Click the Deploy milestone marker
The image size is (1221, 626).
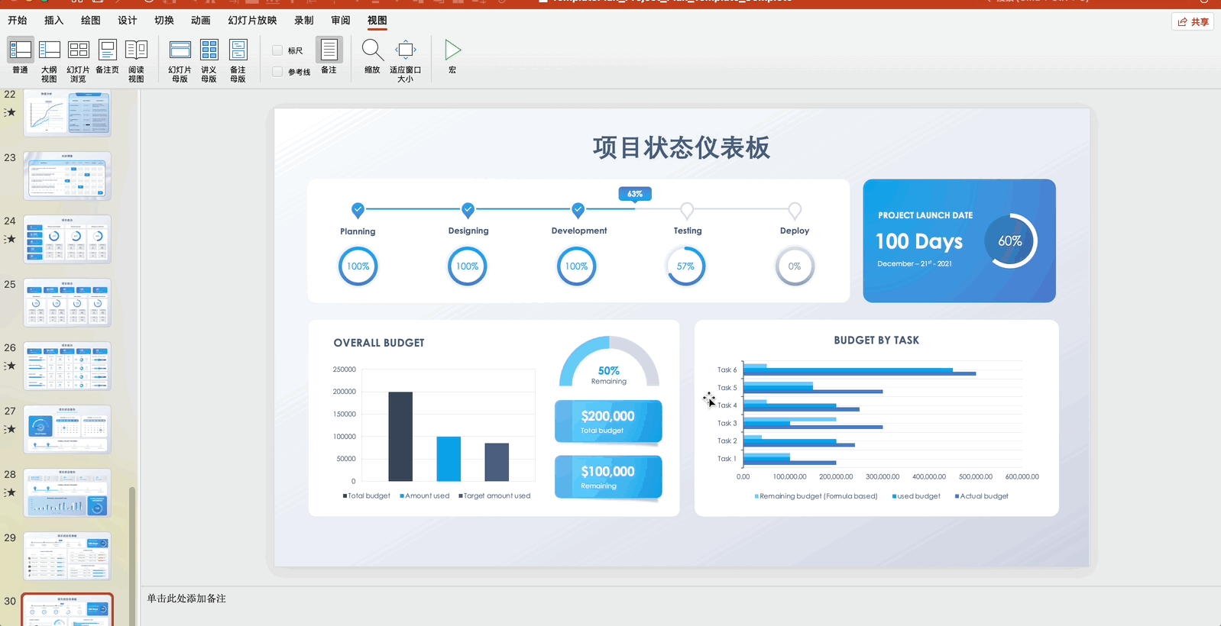795,209
